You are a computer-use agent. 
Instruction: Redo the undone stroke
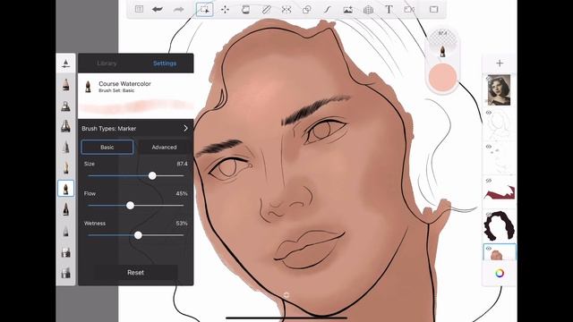[178, 9]
